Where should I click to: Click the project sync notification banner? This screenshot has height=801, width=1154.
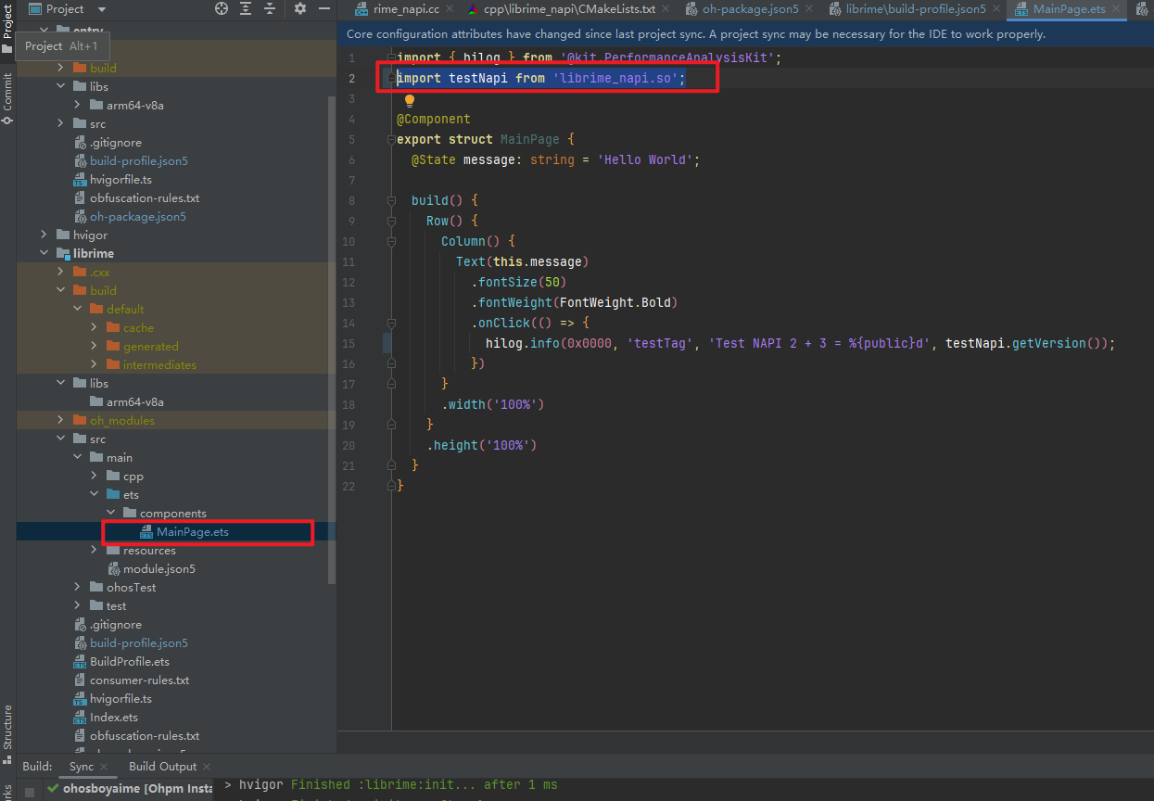click(745, 34)
